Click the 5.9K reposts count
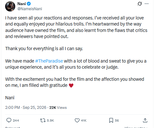The height and width of the screenshot is (128, 155). pos(51,120)
